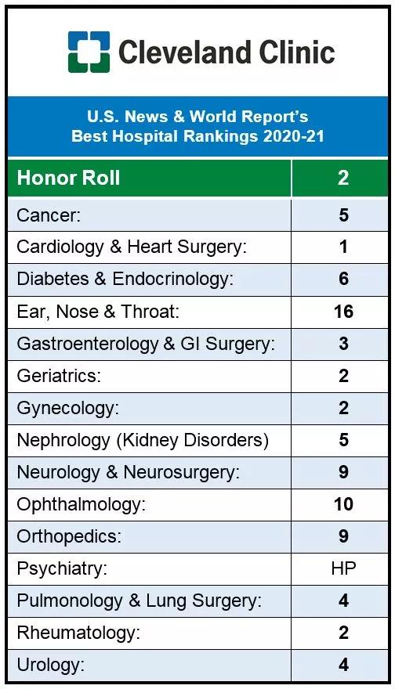
Task: Select the Ophthalmology rank 10 cell
Action: click(x=339, y=504)
